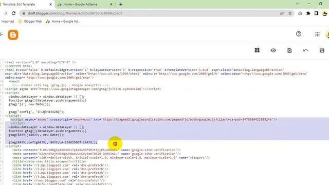Click the <!DOCTYPE html> line
The width and height of the screenshot is (329, 185).
click(19, 66)
